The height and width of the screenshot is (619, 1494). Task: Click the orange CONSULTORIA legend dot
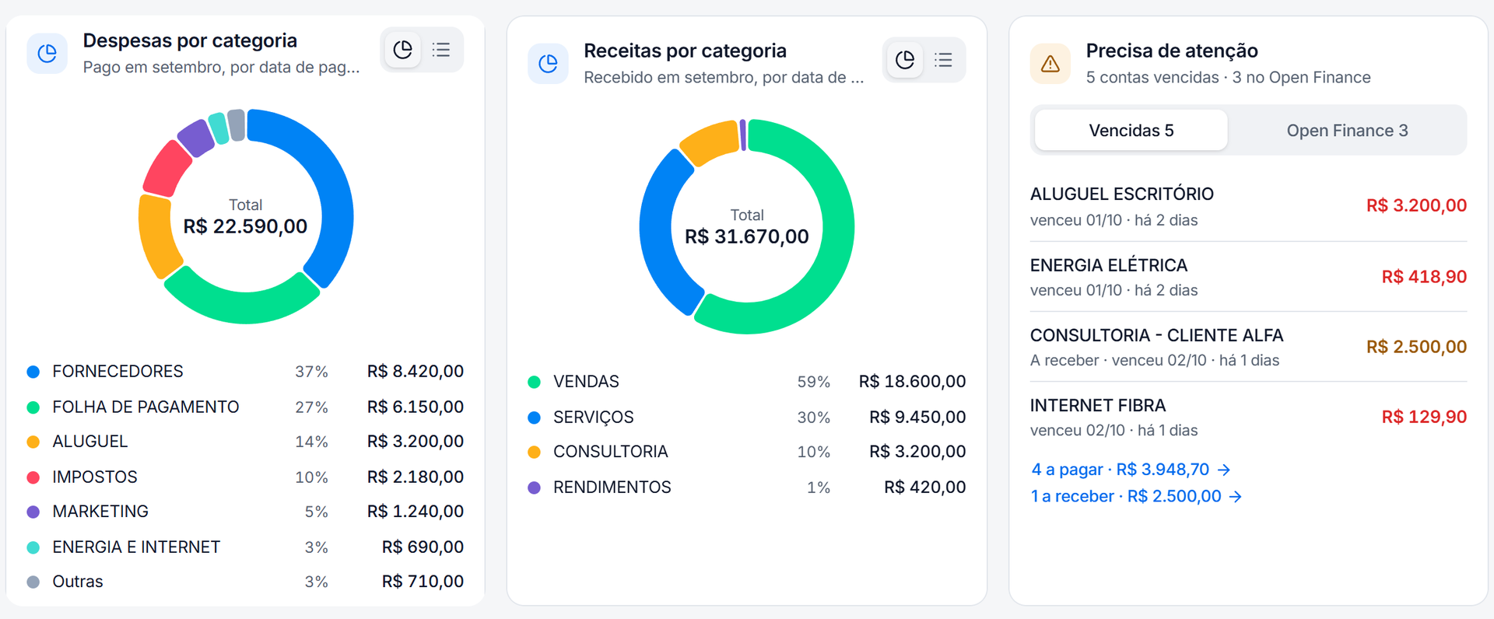click(535, 452)
